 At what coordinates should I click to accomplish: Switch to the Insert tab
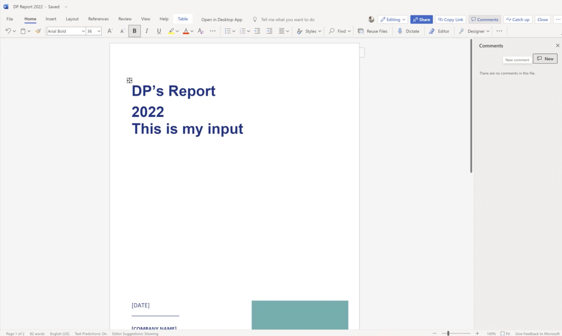(51, 19)
